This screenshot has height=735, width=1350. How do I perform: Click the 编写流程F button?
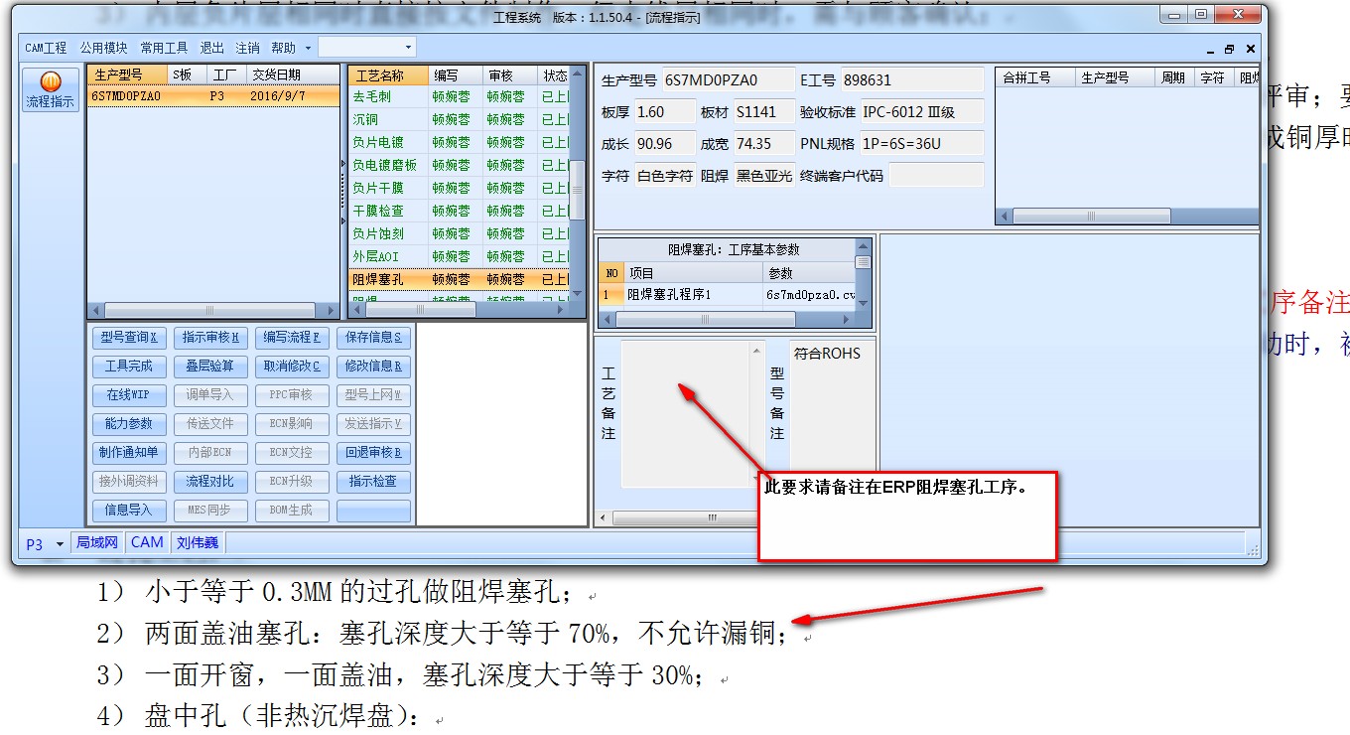point(292,338)
